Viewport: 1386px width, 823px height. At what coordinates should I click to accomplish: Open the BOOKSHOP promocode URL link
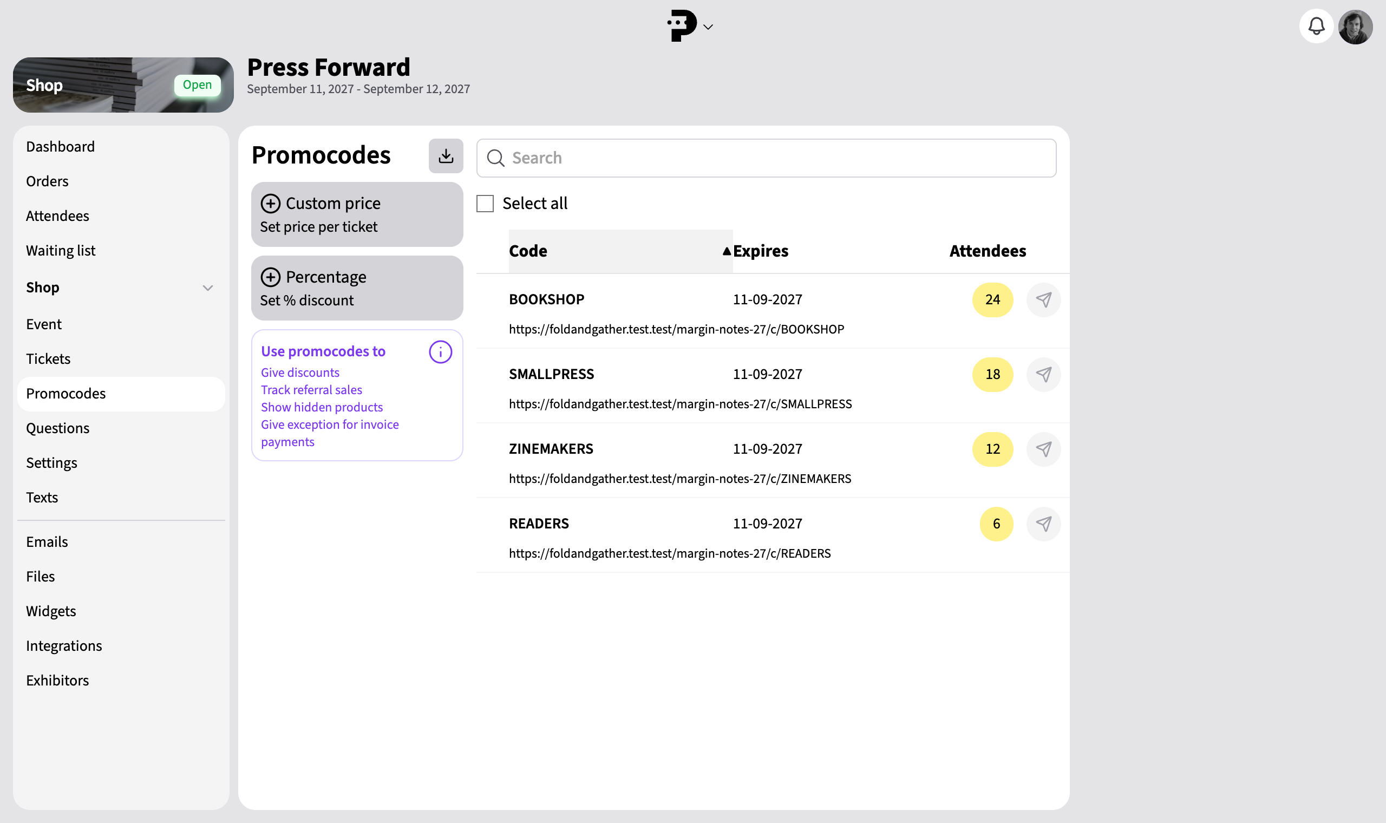[676, 329]
